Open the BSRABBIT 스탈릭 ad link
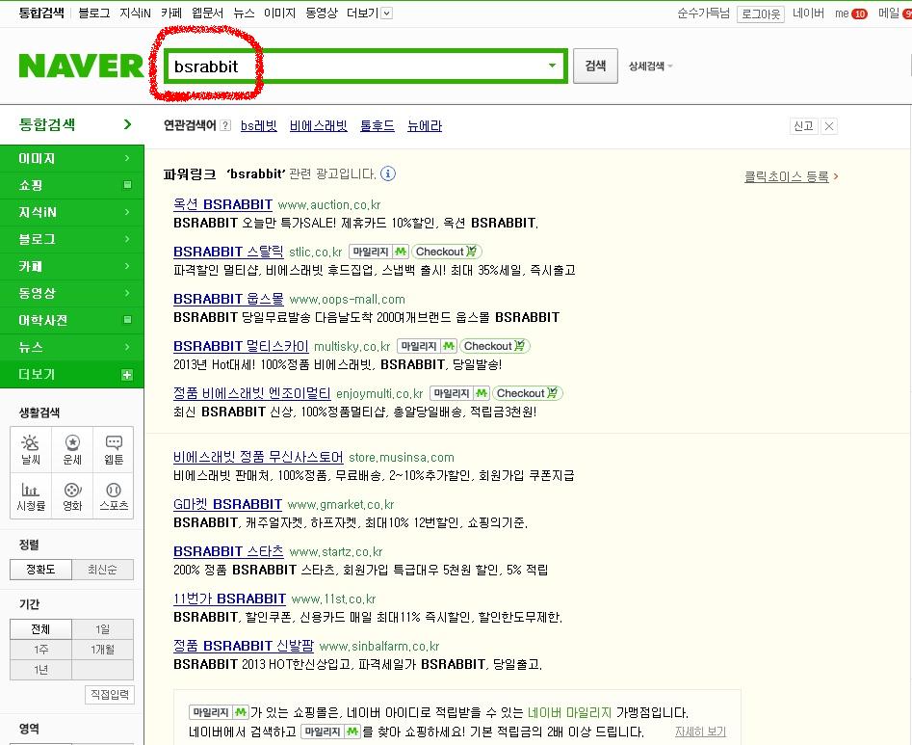Screen dimensions: 912x745 [x=228, y=252]
